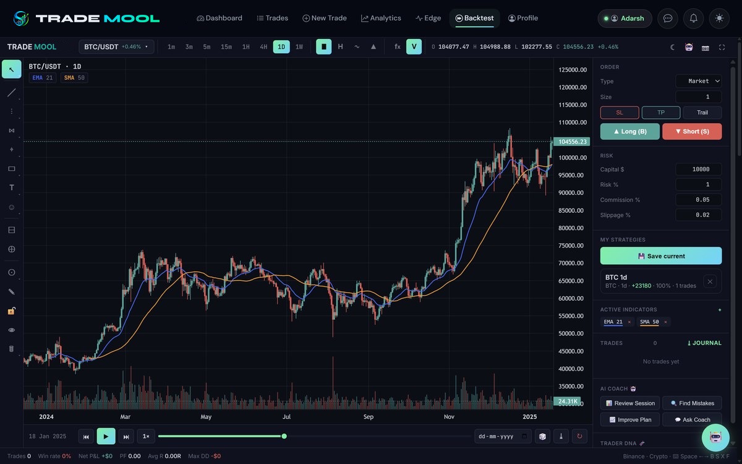742x464 pixels.
Task: Click Improve Plan button
Action: click(x=630, y=419)
